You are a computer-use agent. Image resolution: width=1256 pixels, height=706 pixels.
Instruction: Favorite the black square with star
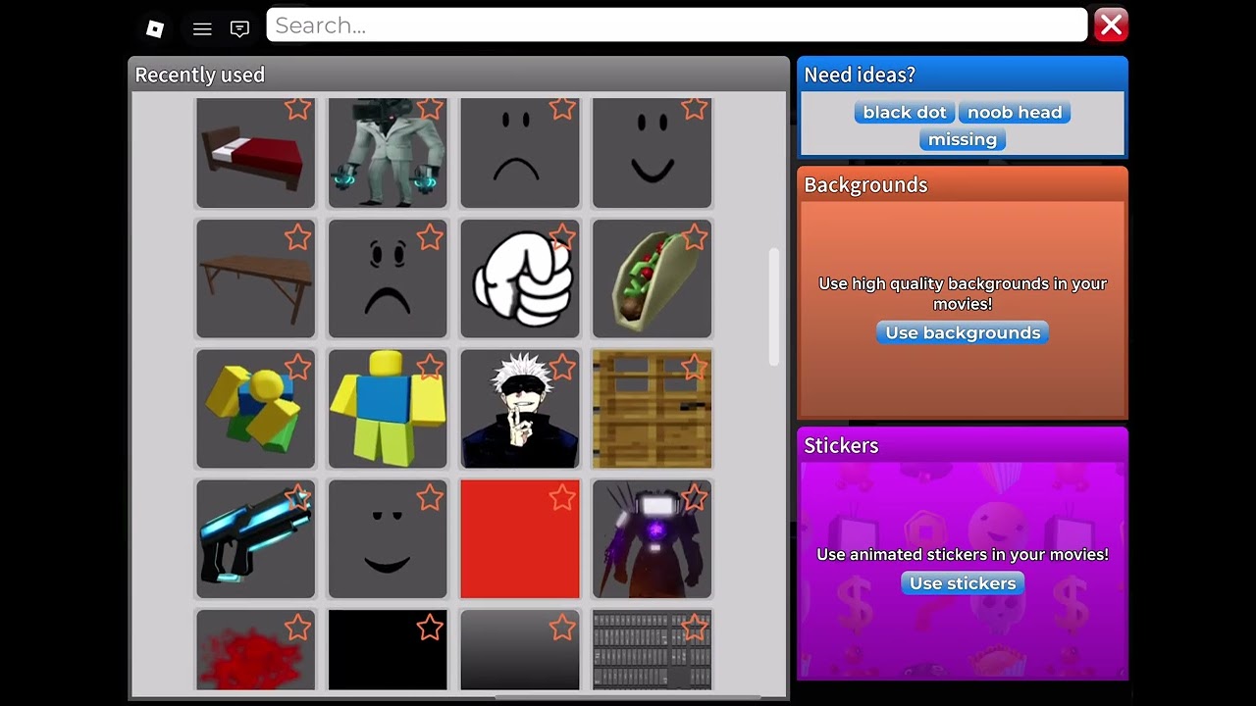point(430,627)
